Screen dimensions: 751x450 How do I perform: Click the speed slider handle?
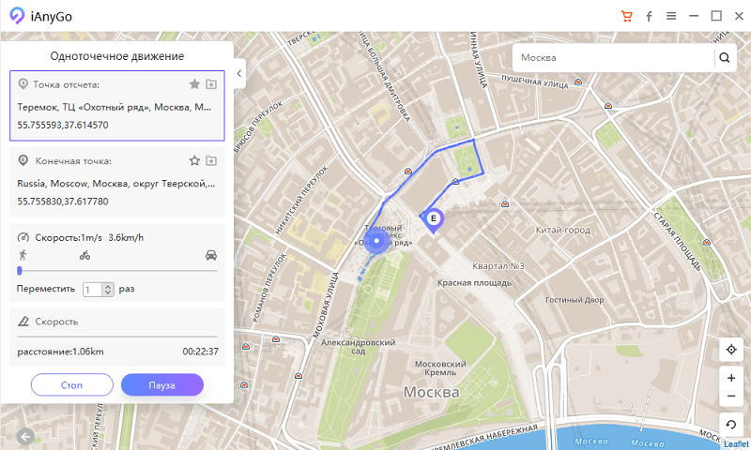click(20, 271)
